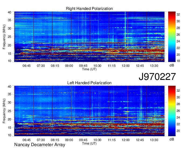Click the "dB" label beneath lower colorbar

[172, 139]
